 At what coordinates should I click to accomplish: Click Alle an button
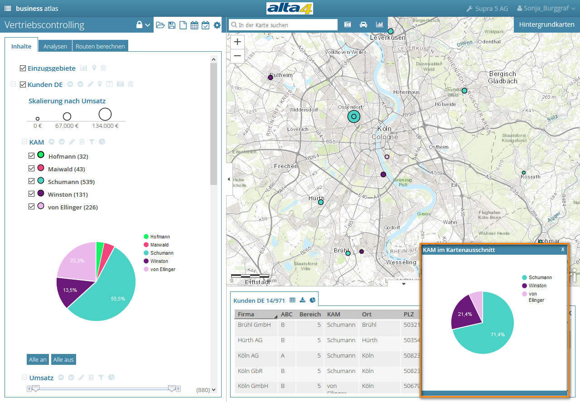pyautogui.click(x=38, y=359)
